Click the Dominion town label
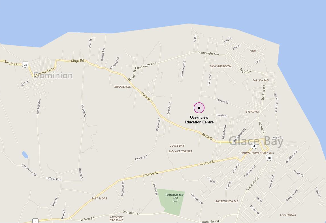Viewport: 326px width, 223px height. (53, 75)
